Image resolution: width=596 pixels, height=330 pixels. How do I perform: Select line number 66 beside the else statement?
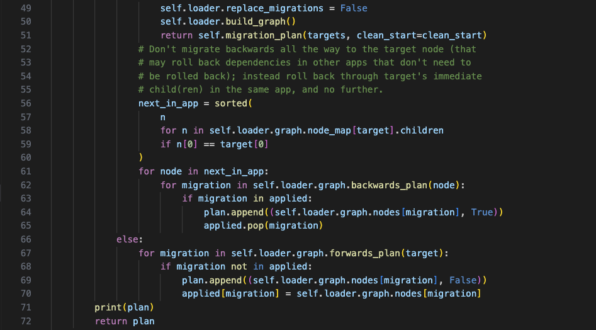pos(26,239)
